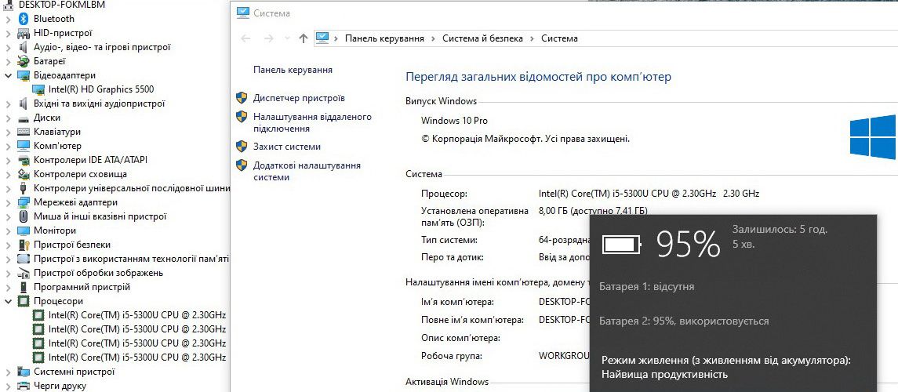Click the Програмний пристрій icon
This screenshot has width=898, height=392.
click(x=24, y=287)
